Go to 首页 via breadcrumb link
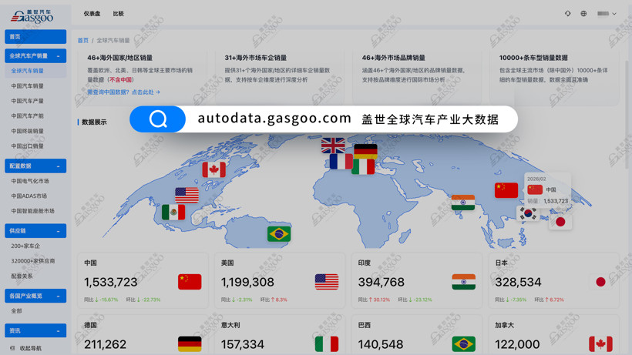The image size is (632, 355). (82, 41)
